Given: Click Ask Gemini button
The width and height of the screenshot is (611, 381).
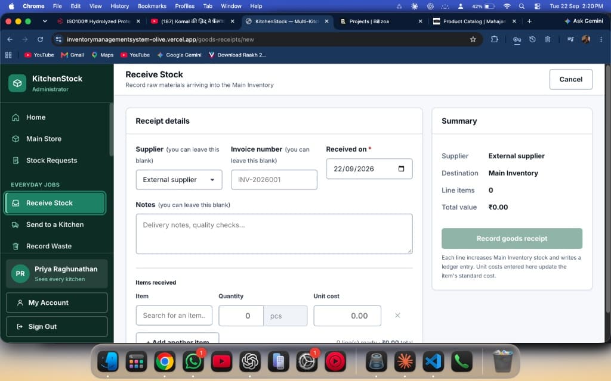Looking at the screenshot, I should pos(584,21).
